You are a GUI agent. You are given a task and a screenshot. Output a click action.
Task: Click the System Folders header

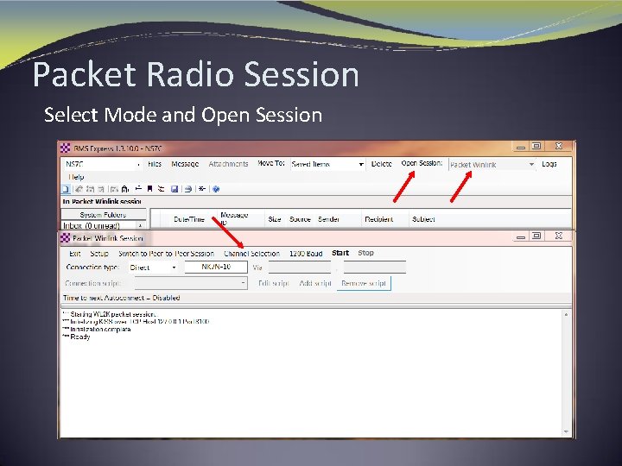[x=103, y=215]
